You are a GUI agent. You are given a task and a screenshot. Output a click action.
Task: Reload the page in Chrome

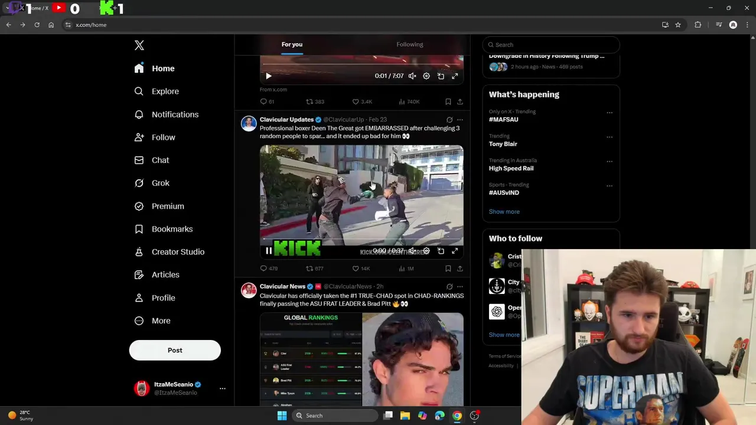pyautogui.click(x=37, y=25)
